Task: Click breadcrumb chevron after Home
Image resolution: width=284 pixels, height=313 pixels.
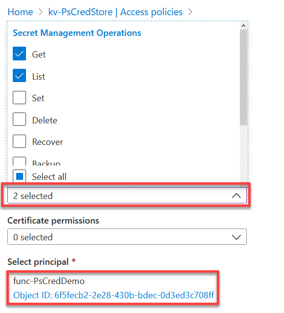Action: pyautogui.click(x=41, y=12)
